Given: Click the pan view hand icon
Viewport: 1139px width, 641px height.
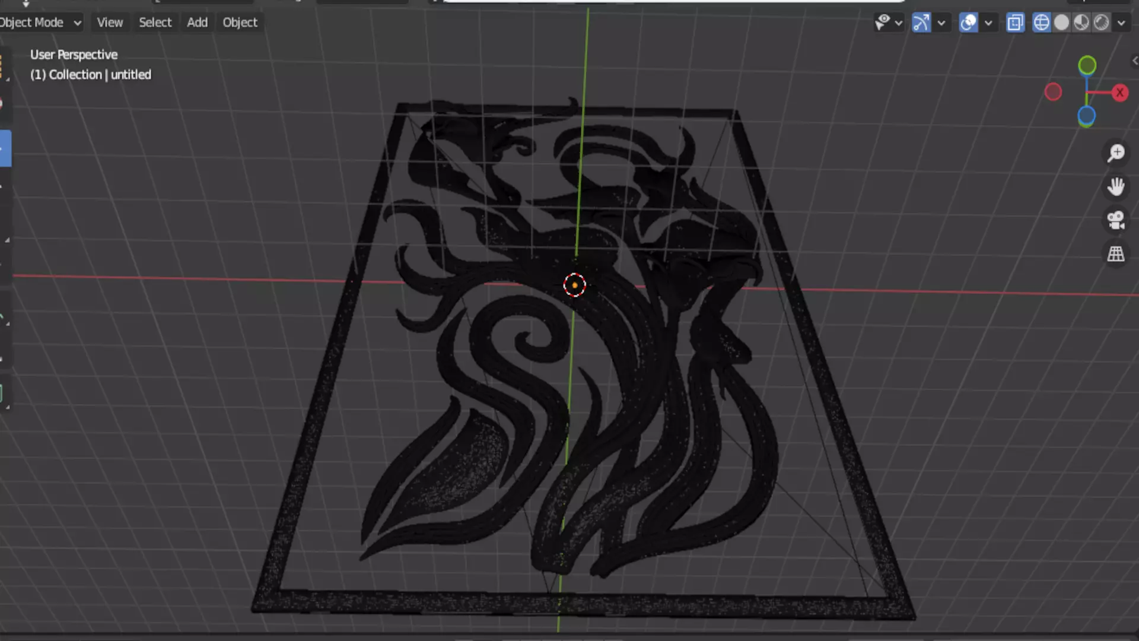Looking at the screenshot, I should coord(1116,187).
